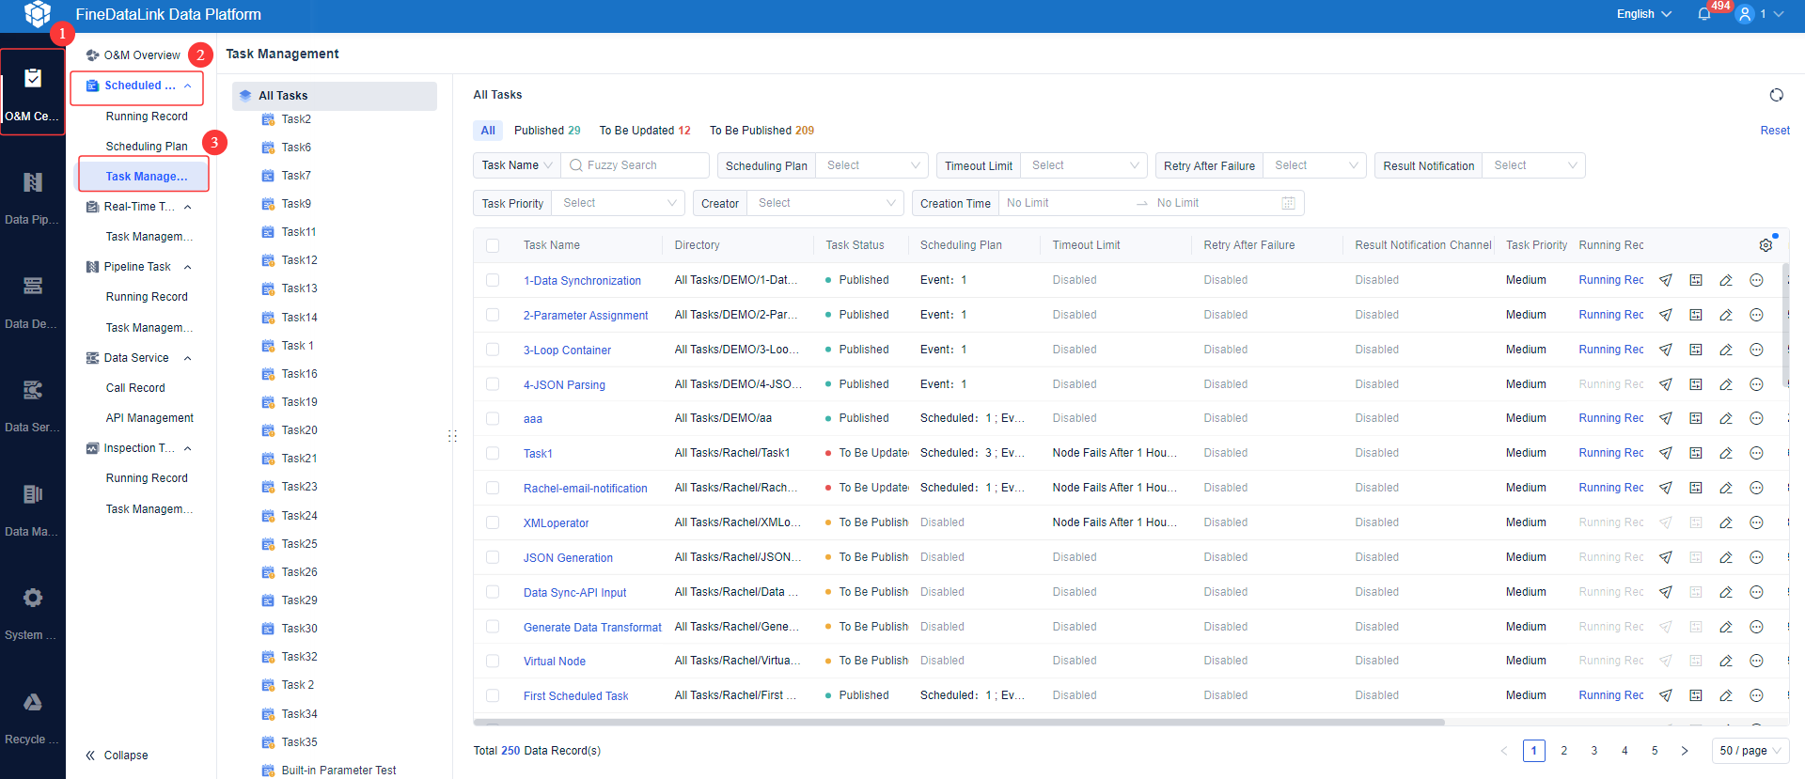Click the Fuzzy Search input field
Viewport: 1805px width, 779px height.
(636, 165)
